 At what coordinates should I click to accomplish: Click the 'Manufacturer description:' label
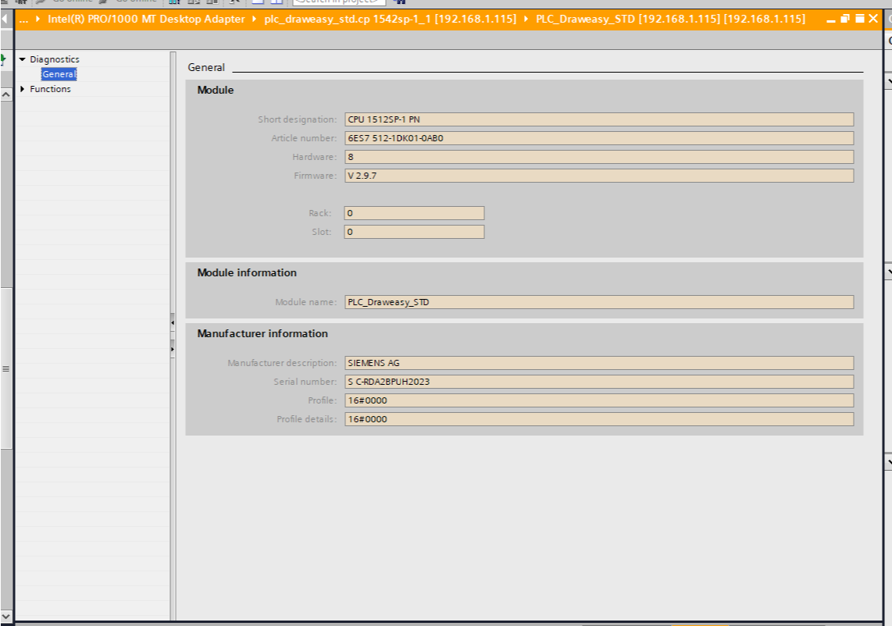[282, 363]
